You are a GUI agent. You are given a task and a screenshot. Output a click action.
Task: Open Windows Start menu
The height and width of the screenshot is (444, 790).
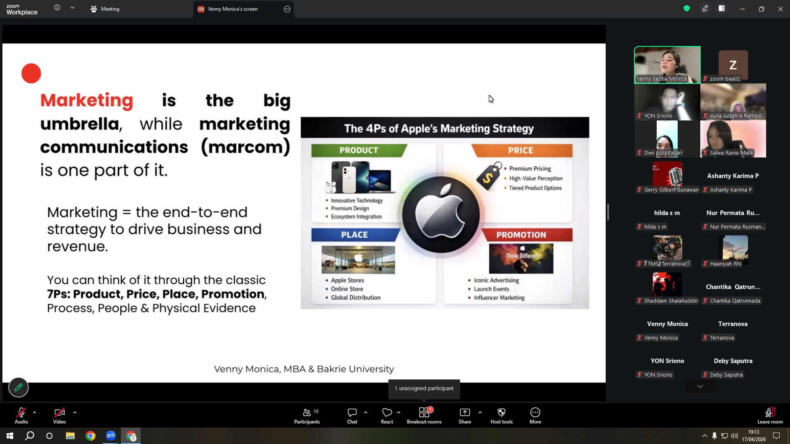10,436
